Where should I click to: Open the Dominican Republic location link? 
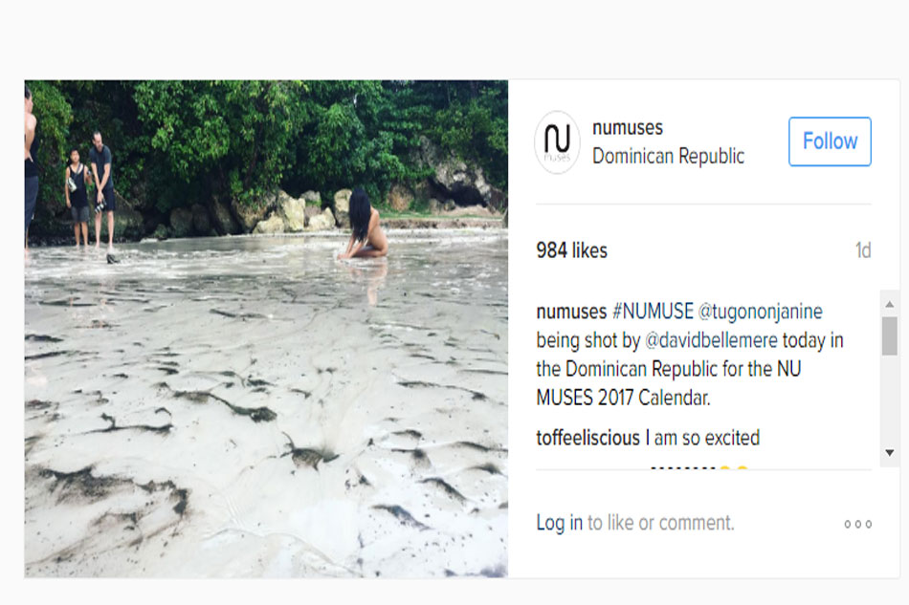coord(668,156)
